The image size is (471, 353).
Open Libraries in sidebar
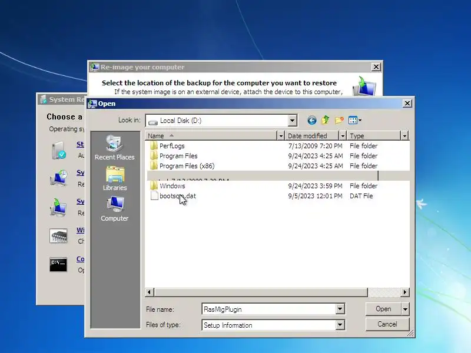click(114, 179)
